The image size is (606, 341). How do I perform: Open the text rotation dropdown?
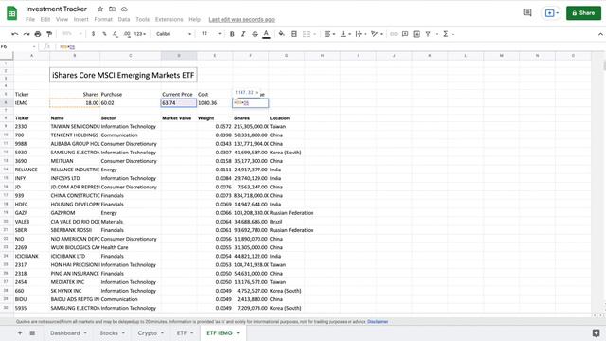tap(377, 34)
